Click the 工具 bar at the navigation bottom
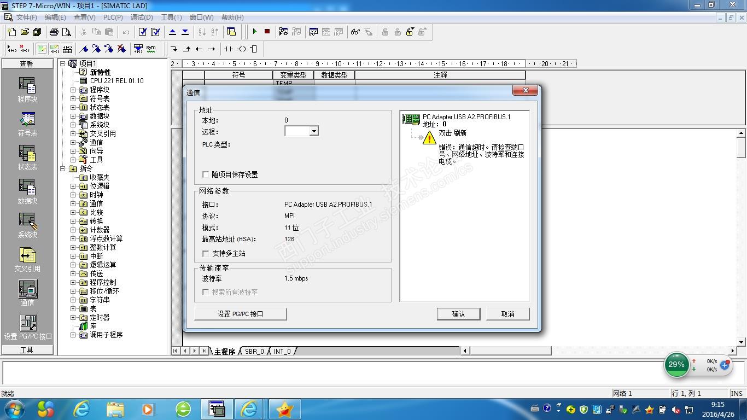 coord(27,350)
